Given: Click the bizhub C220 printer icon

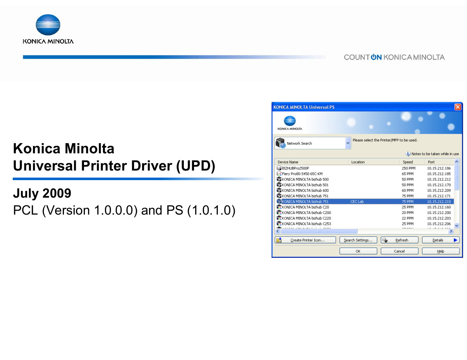Looking at the screenshot, I should pyautogui.click(x=279, y=218).
